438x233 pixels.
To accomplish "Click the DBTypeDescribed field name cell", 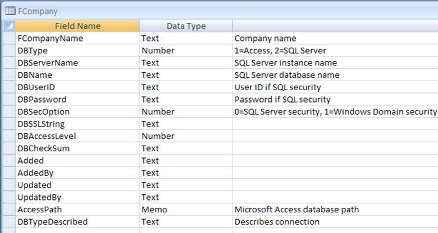I will 77,222.
